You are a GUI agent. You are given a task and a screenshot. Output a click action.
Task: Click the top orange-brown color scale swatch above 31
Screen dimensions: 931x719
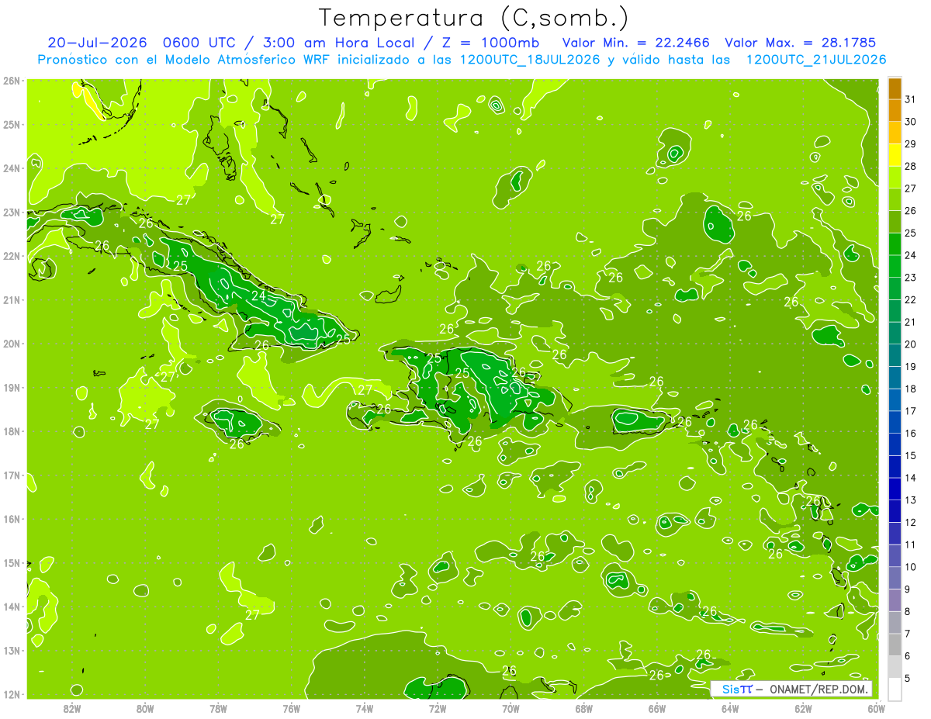pos(895,88)
